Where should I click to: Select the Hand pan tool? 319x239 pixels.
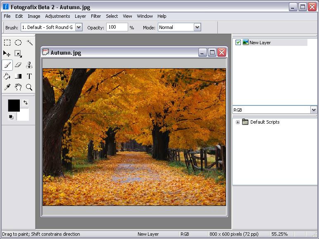(18, 87)
